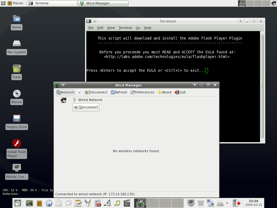277x208 pixels.
Task: Open the chat bubbles launcher
Action: [68, 203]
